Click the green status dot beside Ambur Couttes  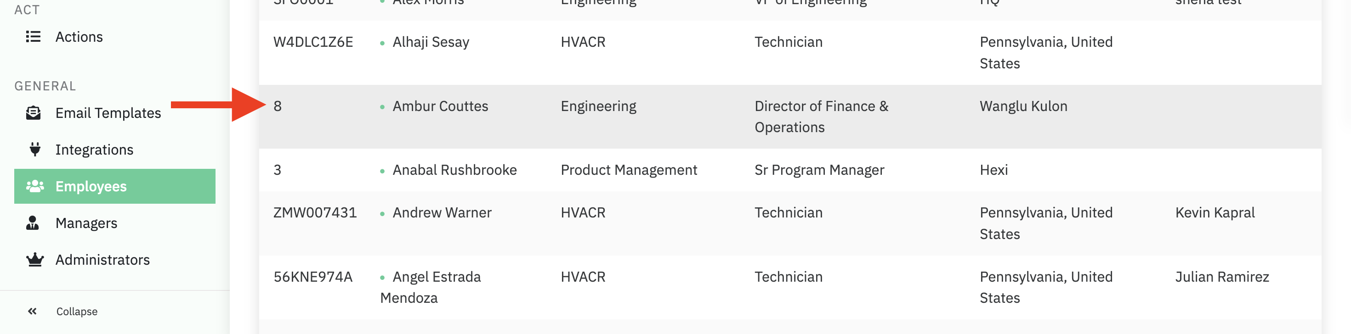click(x=382, y=107)
